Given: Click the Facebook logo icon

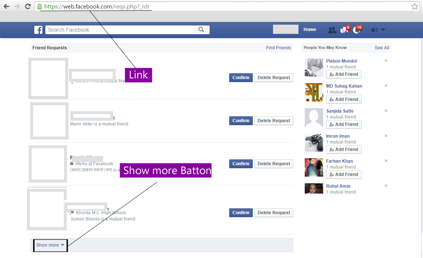Looking at the screenshot, I should pyautogui.click(x=38, y=30).
